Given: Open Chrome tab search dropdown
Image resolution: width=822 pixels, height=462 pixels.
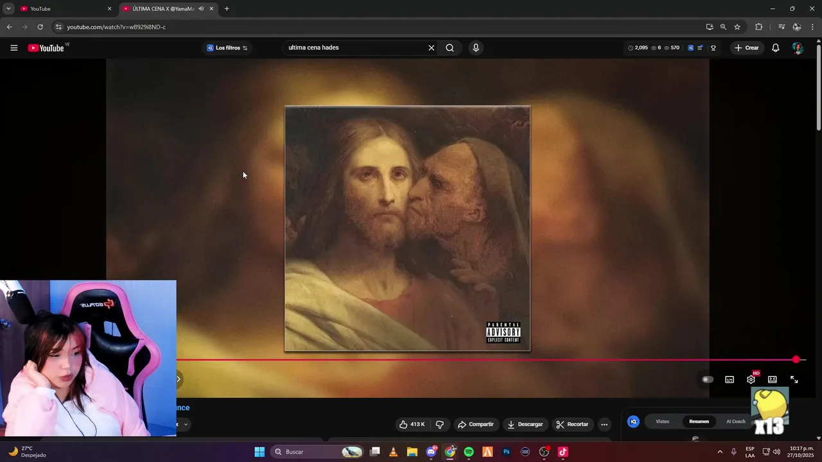Looking at the screenshot, I should tap(8, 8).
